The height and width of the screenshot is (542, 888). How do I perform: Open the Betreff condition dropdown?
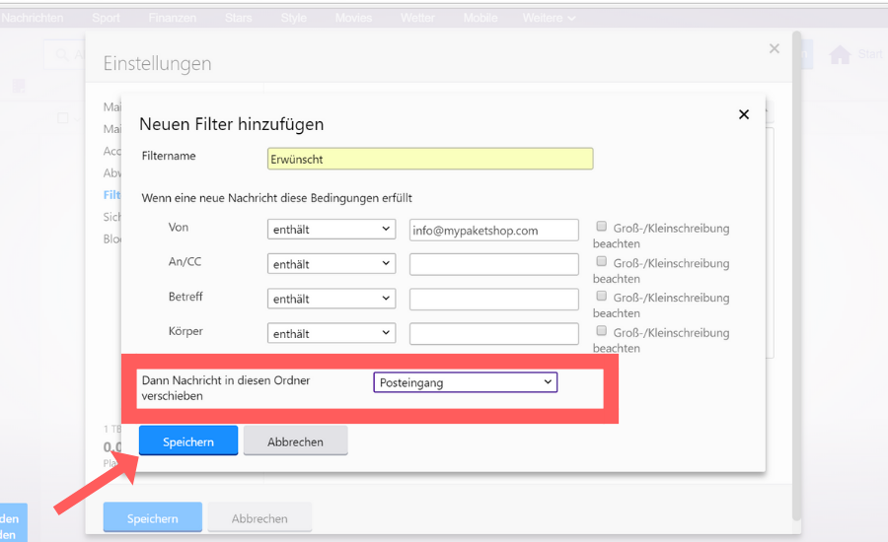coord(332,299)
